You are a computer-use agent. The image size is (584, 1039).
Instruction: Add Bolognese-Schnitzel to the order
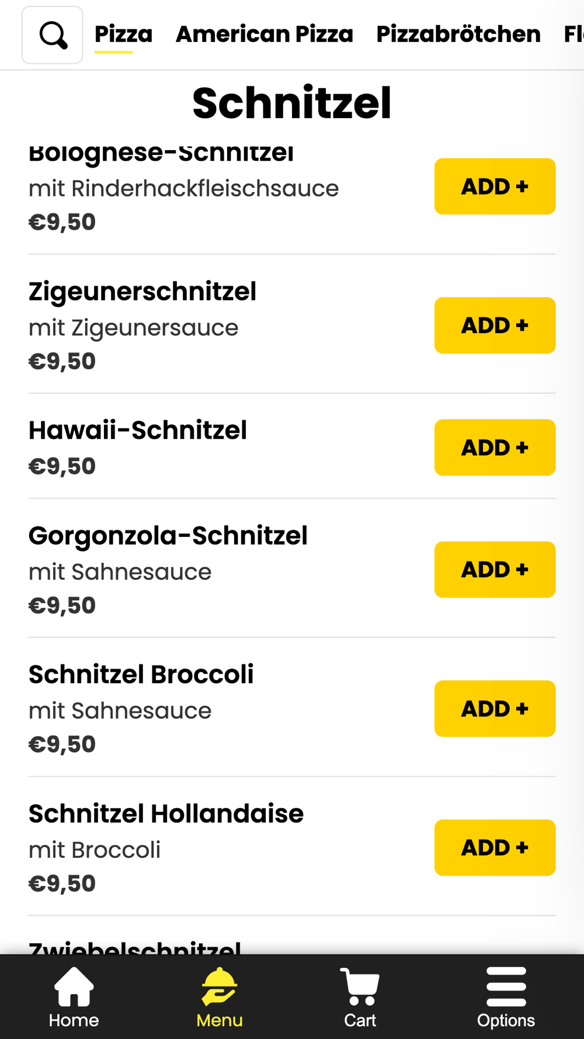tap(495, 186)
